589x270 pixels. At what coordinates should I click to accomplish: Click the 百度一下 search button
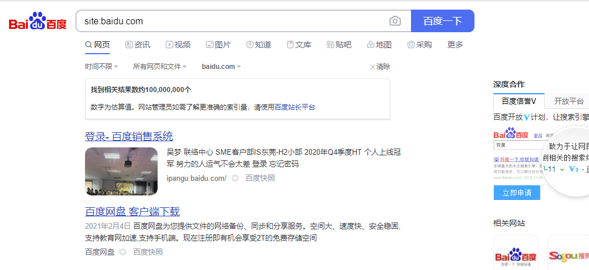point(443,21)
